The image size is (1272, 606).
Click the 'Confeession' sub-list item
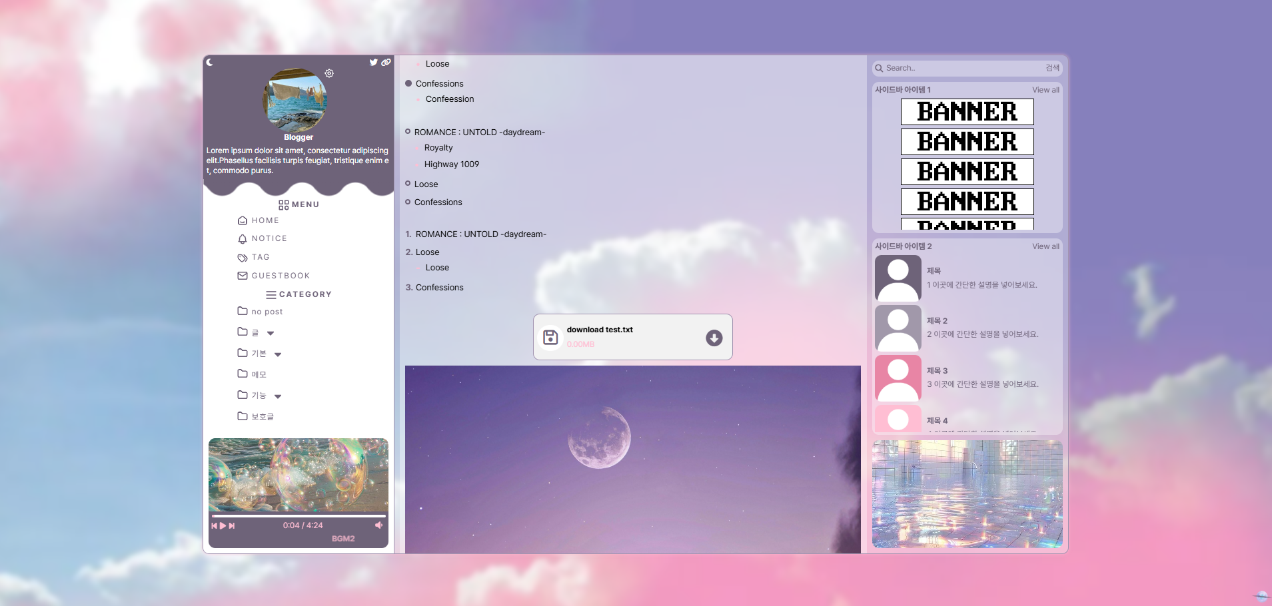(x=450, y=99)
